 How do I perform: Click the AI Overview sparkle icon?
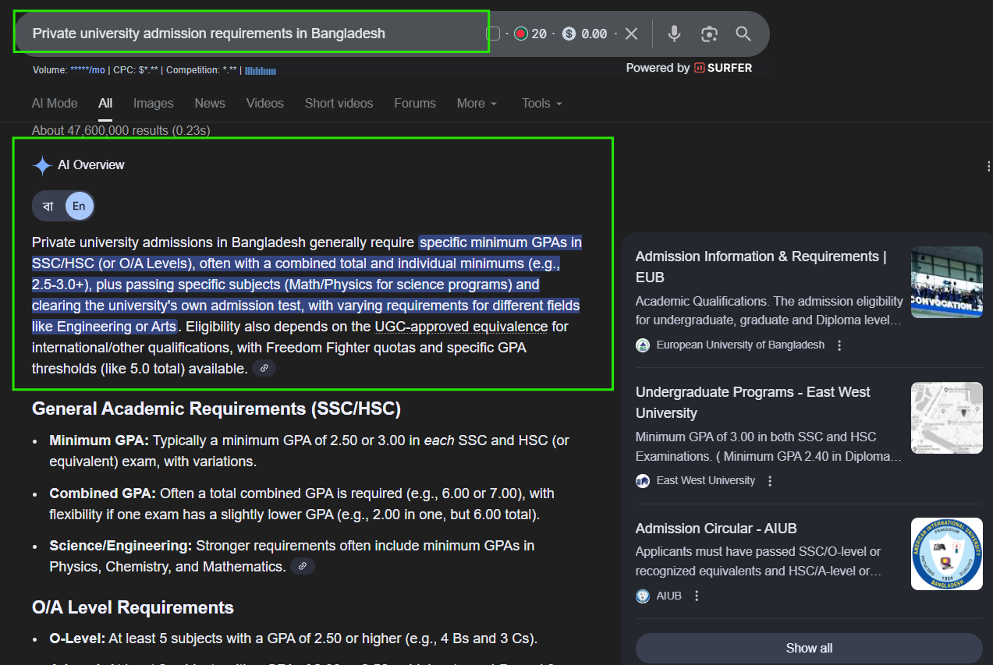pos(41,164)
